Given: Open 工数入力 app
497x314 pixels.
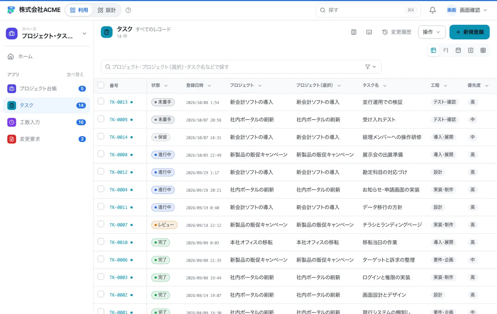Looking at the screenshot, I should (47, 122).
